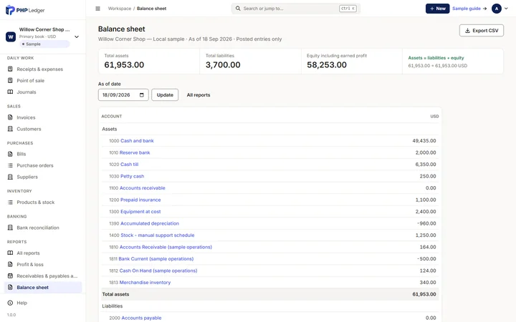Click the Receivables & payables sidebar icon
This screenshot has width=516, height=322.
10,276
